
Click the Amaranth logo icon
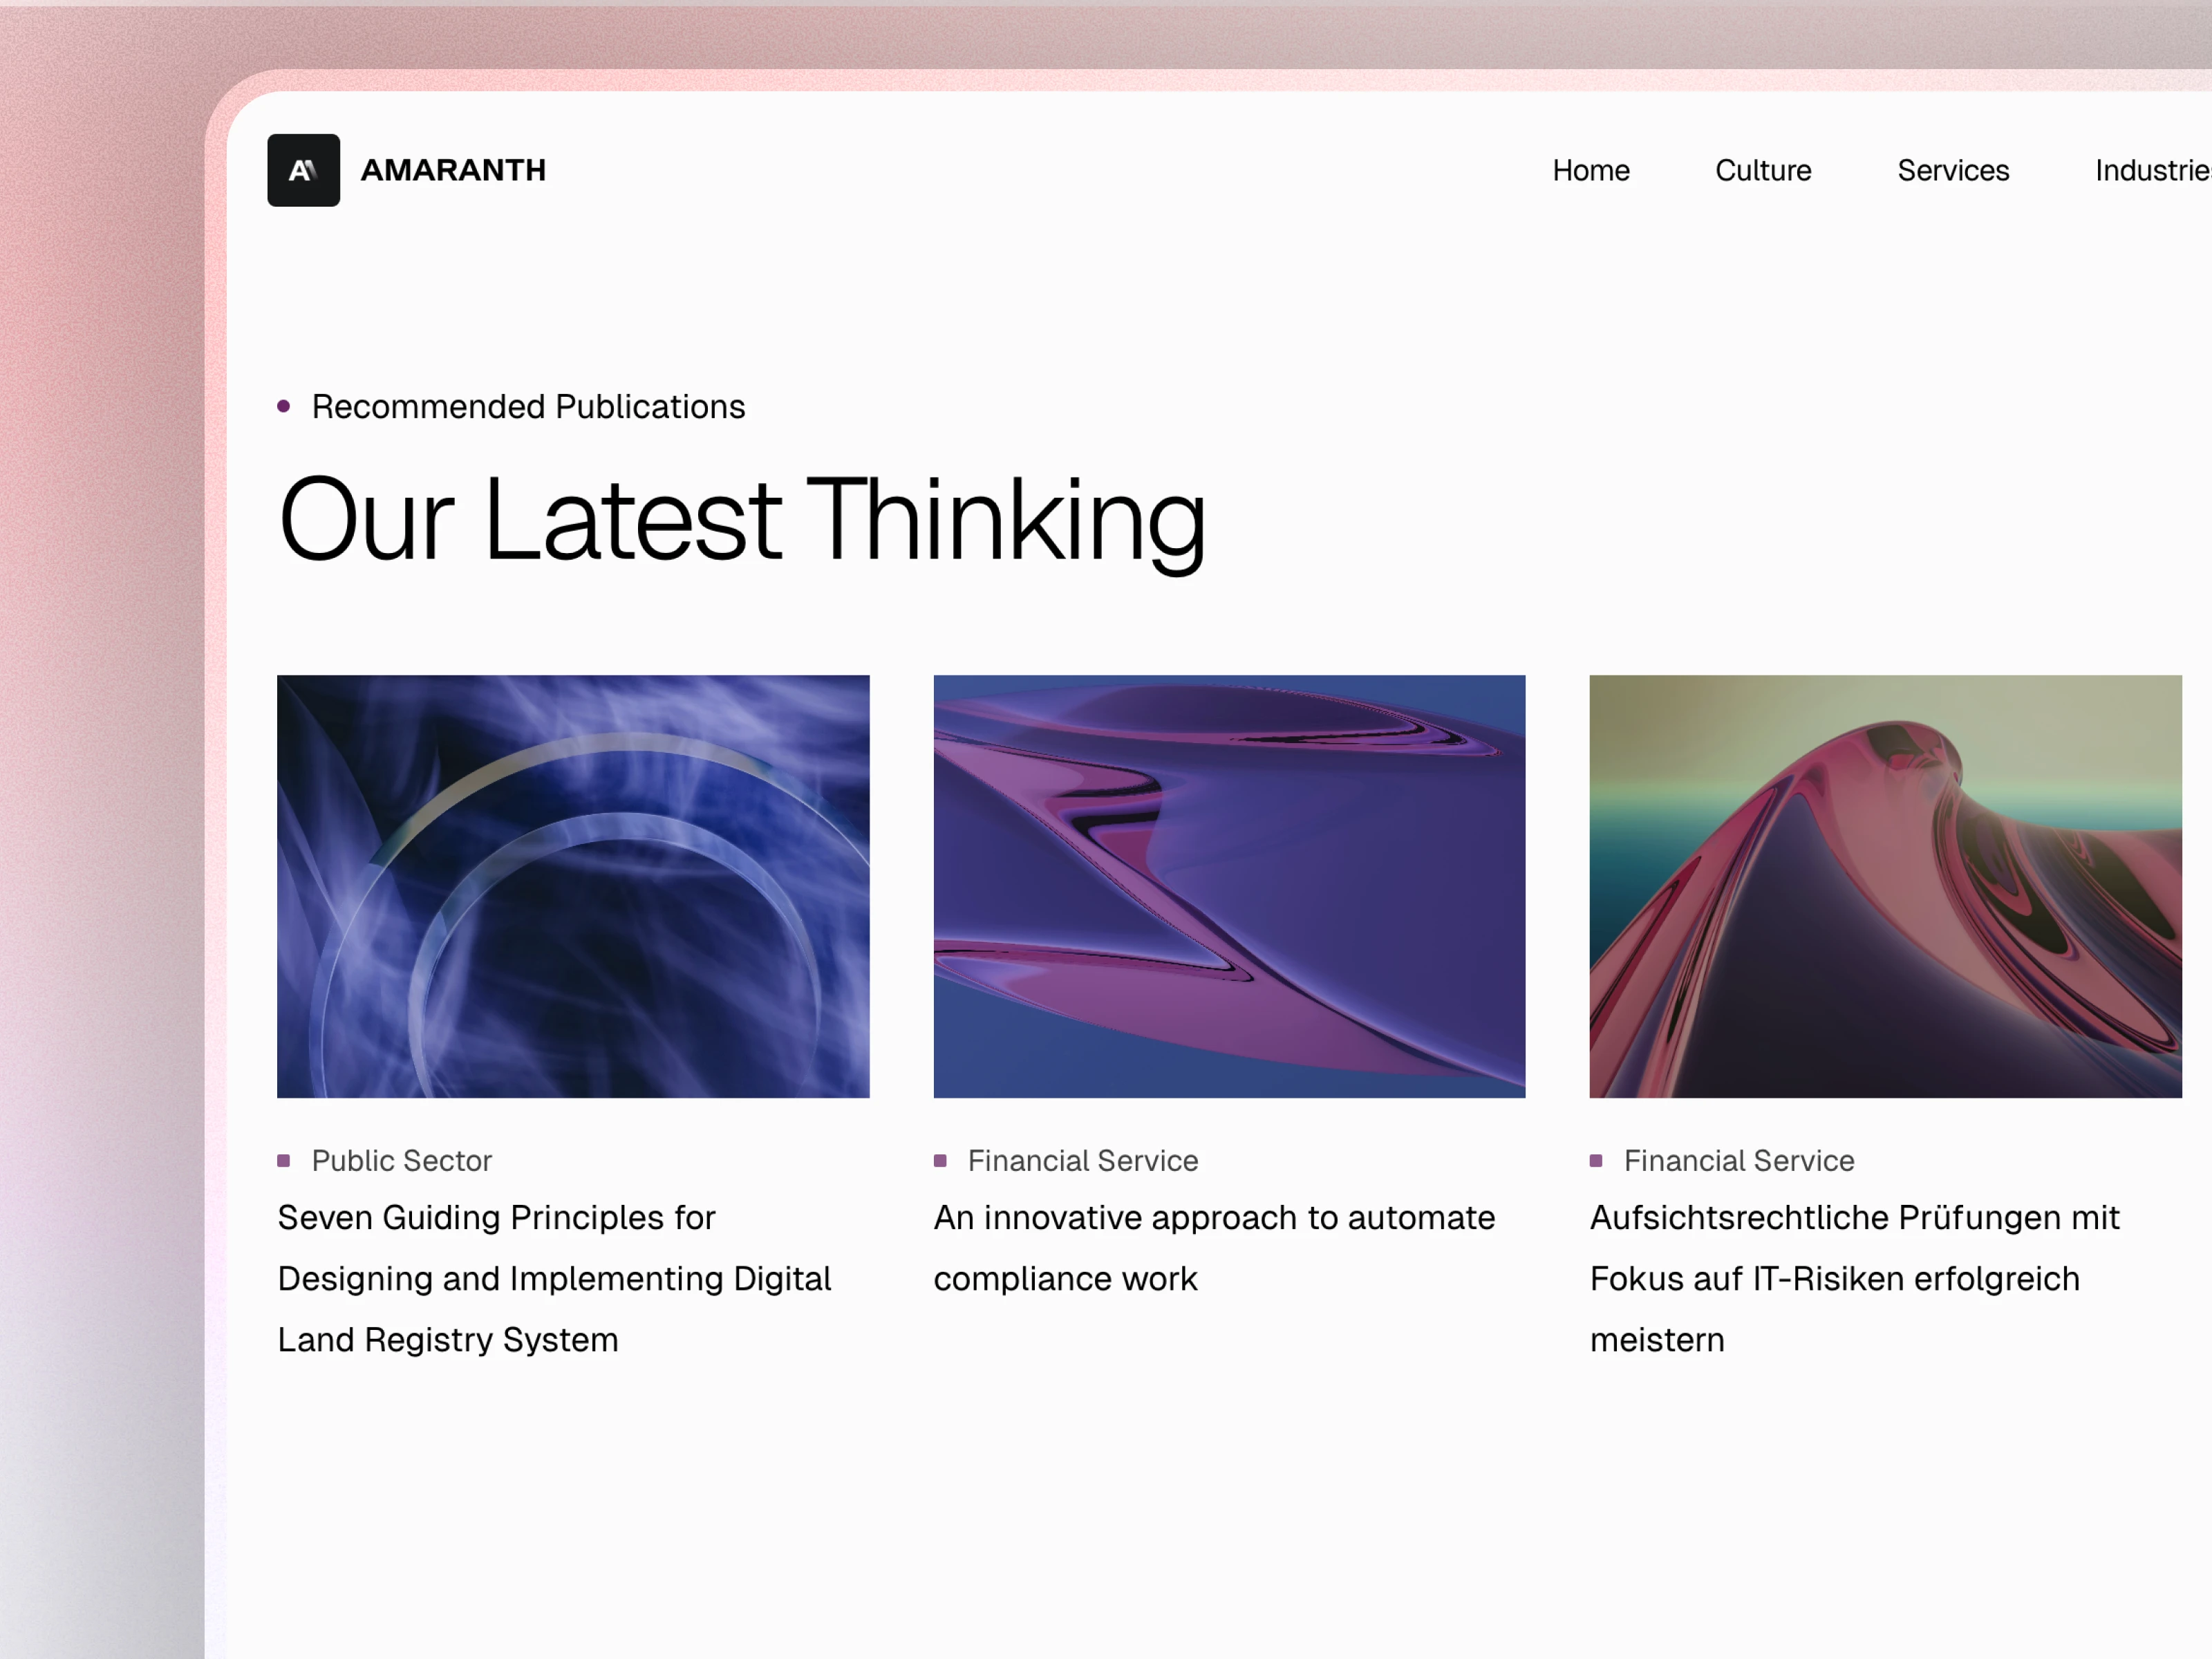[x=303, y=170]
